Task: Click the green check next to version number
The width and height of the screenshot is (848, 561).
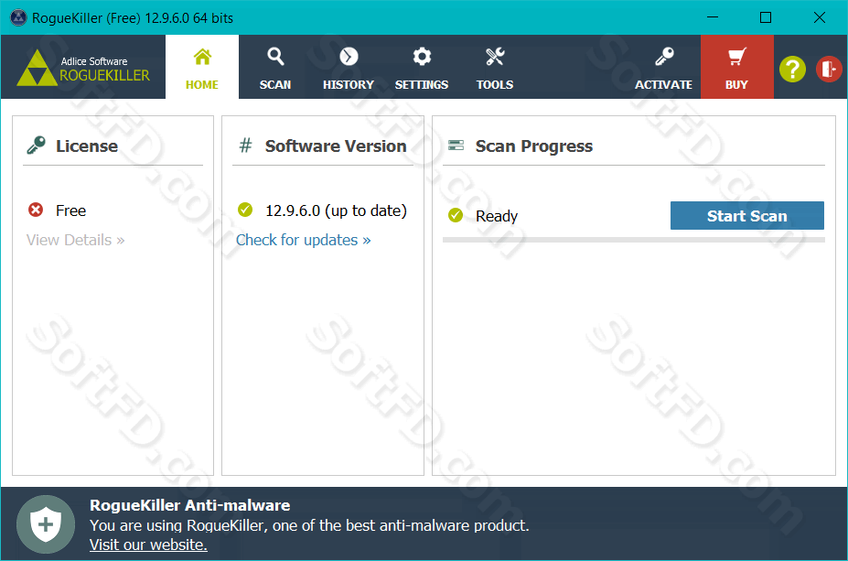Action: 245,210
